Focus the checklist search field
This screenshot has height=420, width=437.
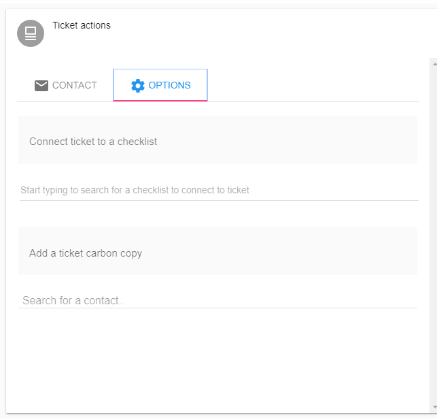[x=219, y=190]
